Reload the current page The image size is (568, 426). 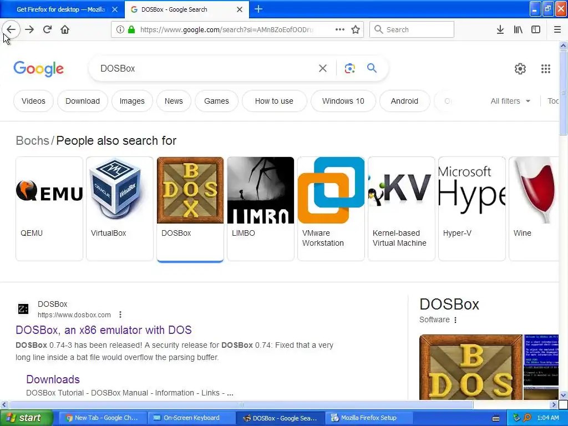point(47,29)
